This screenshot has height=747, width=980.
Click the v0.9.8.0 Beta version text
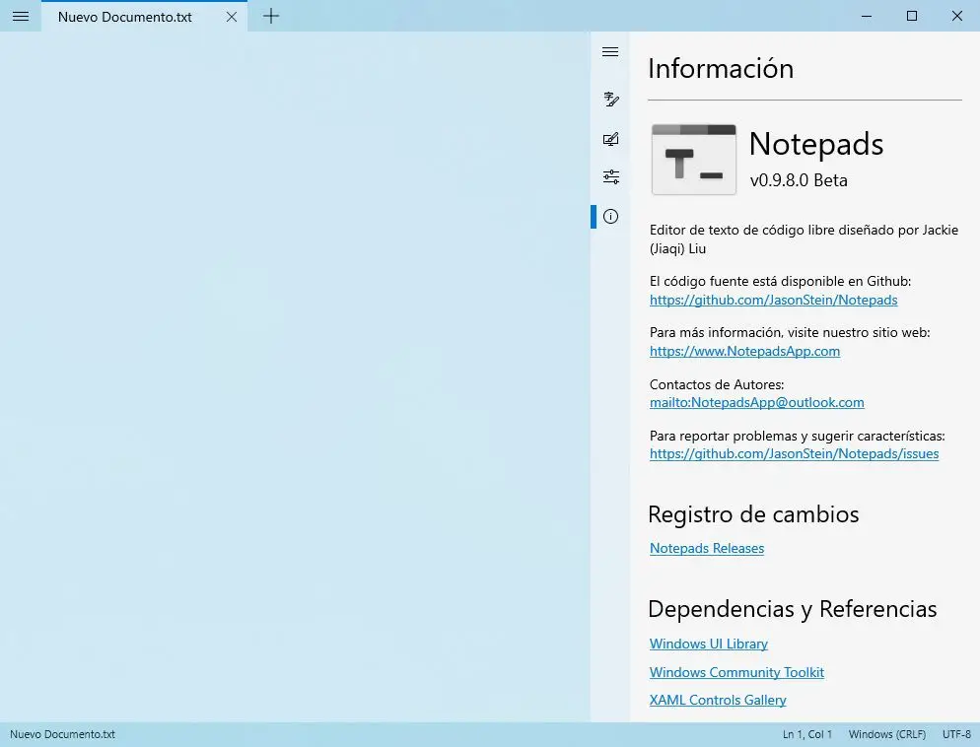point(799,180)
